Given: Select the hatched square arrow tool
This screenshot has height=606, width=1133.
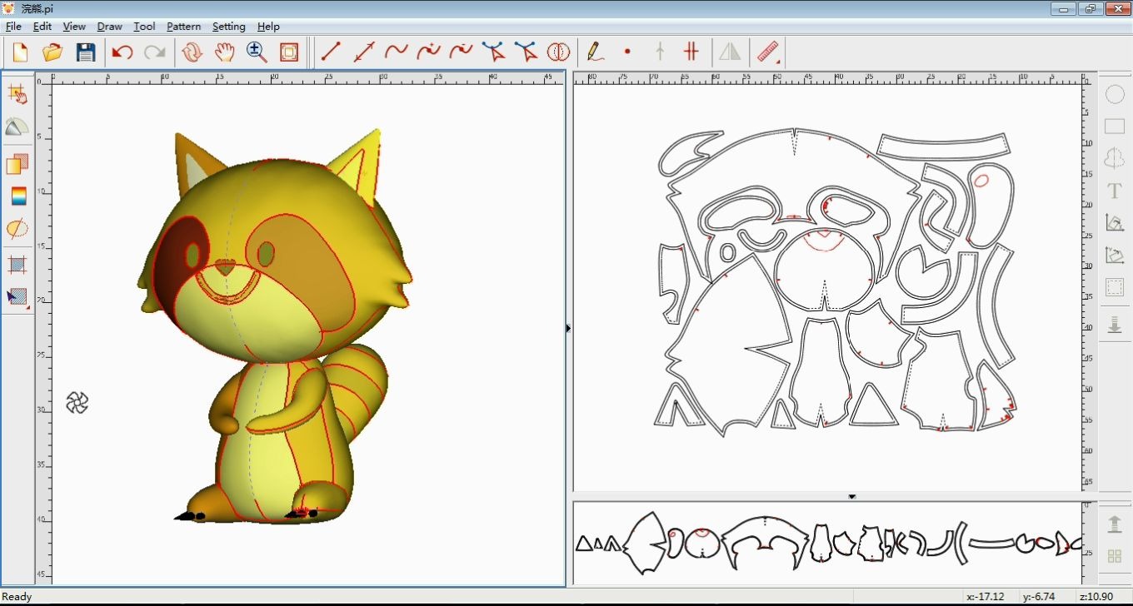Looking at the screenshot, I should point(17,297).
